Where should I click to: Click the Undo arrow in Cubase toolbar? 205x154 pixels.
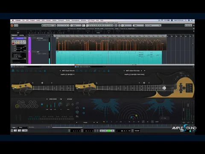tap(15, 26)
